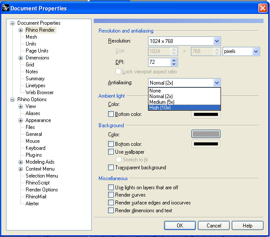Confirm settings with OK button
This screenshot has height=237, width=270.
pos(180,225)
